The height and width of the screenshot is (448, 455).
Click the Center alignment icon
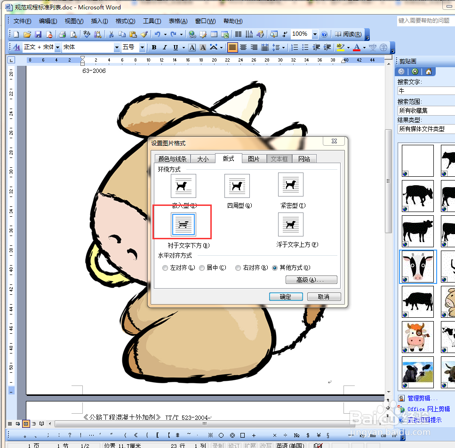coord(243,47)
